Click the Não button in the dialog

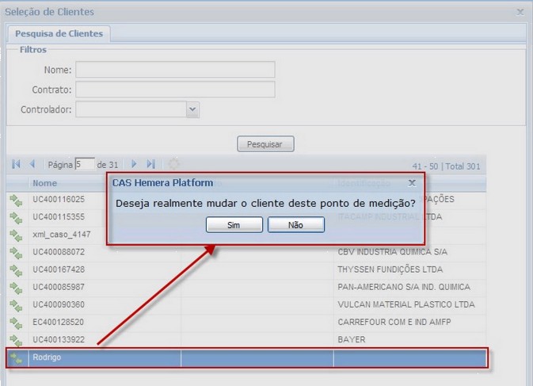pyautogui.click(x=296, y=225)
